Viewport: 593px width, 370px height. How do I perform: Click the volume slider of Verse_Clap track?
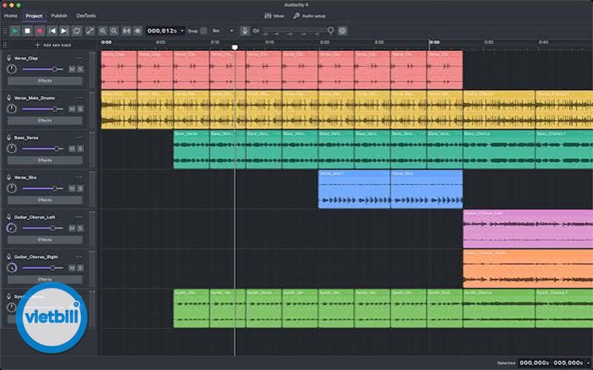pyautogui.click(x=43, y=69)
